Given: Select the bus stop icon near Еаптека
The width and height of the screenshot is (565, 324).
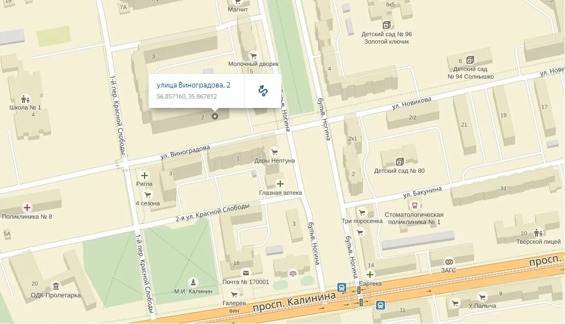Looking at the screenshot, I should click(342, 287).
